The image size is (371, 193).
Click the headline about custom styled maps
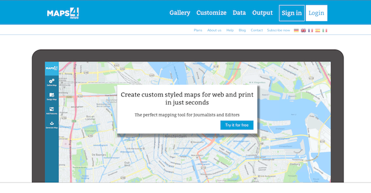coord(187,98)
